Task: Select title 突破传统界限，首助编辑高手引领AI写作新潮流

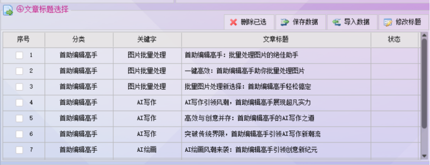Action: pyautogui.click(x=253, y=134)
